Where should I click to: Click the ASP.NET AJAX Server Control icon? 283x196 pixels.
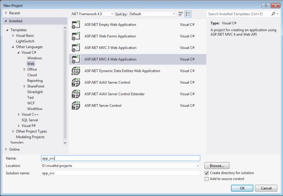click(x=76, y=82)
